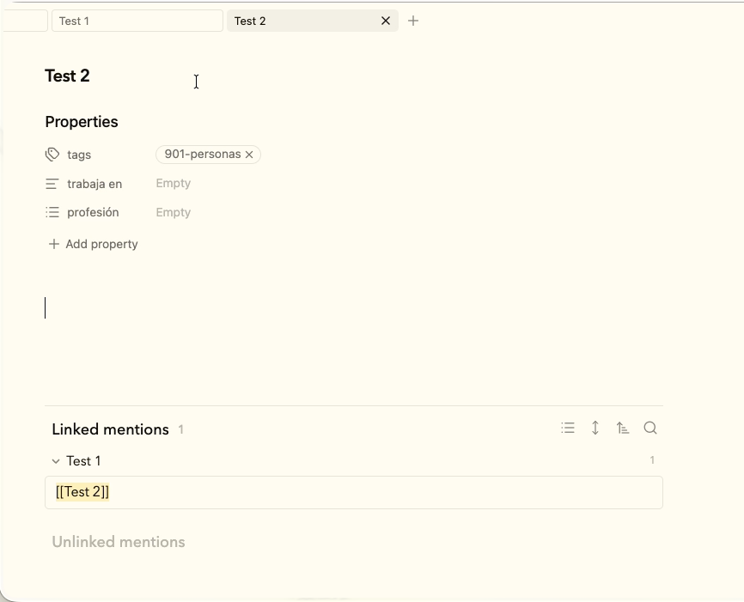The image size is (744, 602).
Task: Change sort order of Linked mentions
Action: (623, 428)
